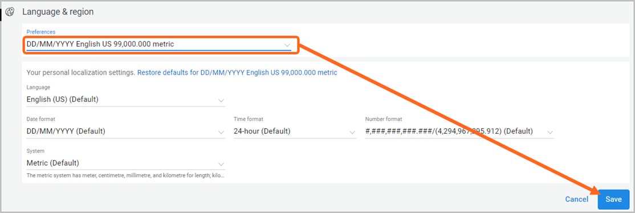This screenshot has width=635, height=213.
Task: Click the Preferences field label
Action: (x=41, y=31)
